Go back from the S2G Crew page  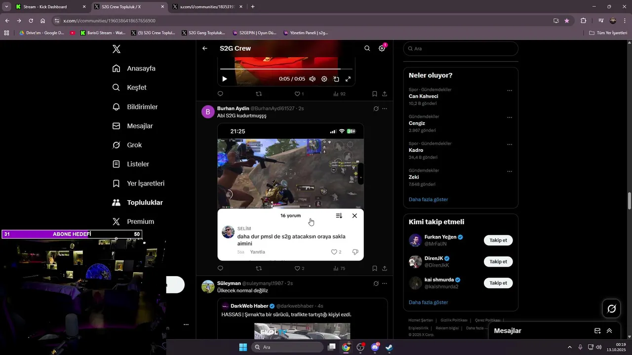[x=205, y=48]
